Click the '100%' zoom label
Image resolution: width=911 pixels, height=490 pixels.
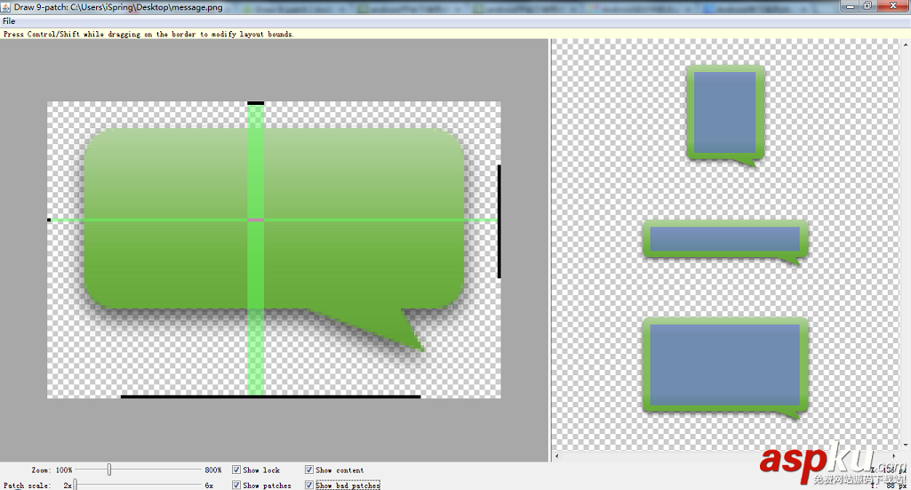(x=64, y=470)
